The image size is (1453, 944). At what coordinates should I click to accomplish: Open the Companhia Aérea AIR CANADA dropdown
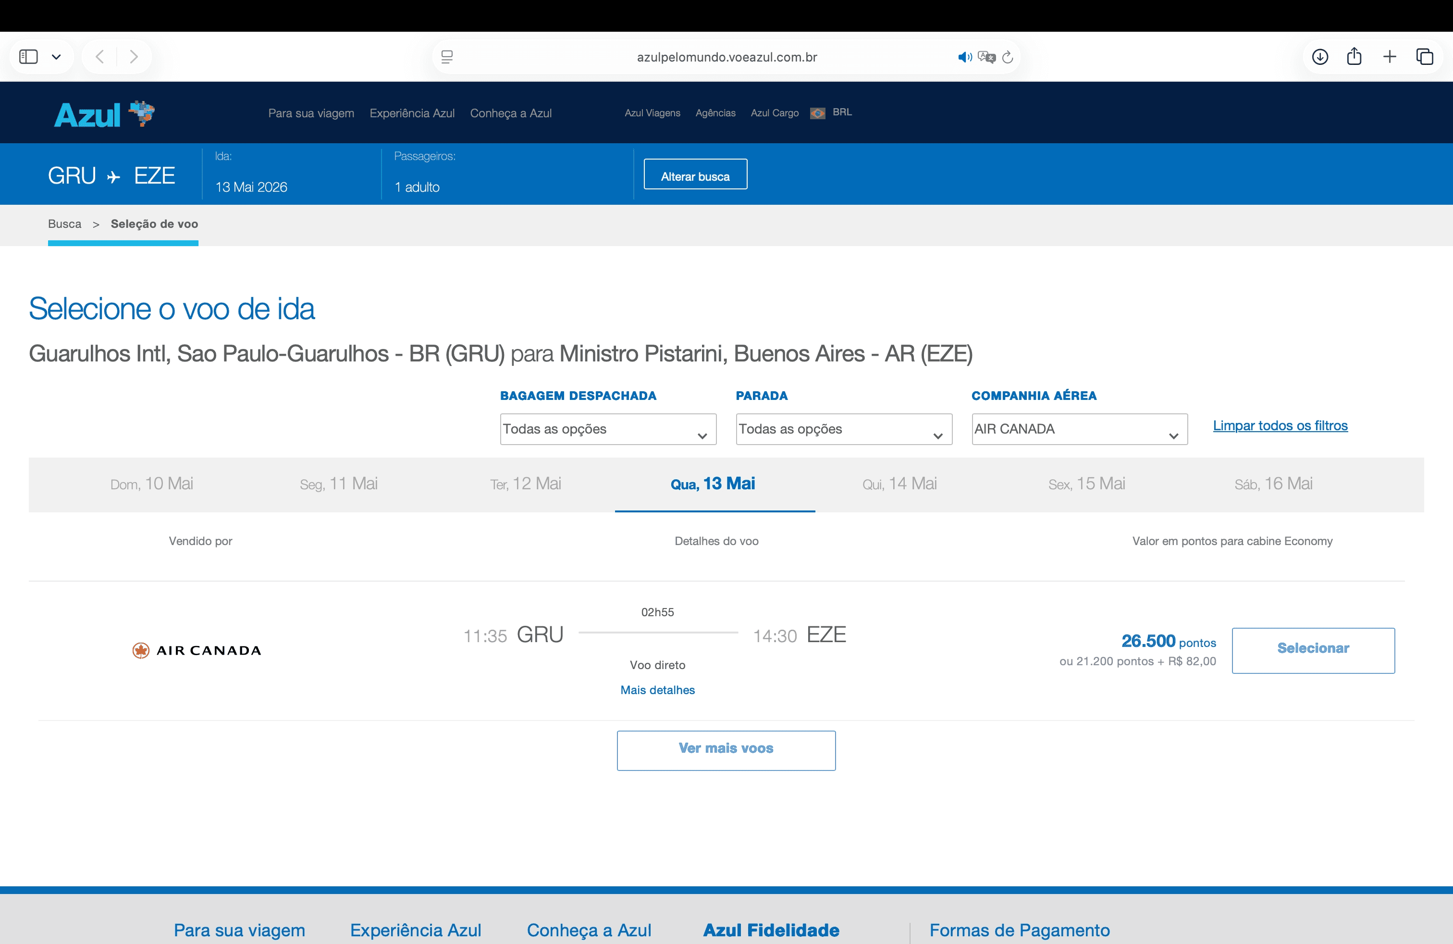tap(1079, 429)
